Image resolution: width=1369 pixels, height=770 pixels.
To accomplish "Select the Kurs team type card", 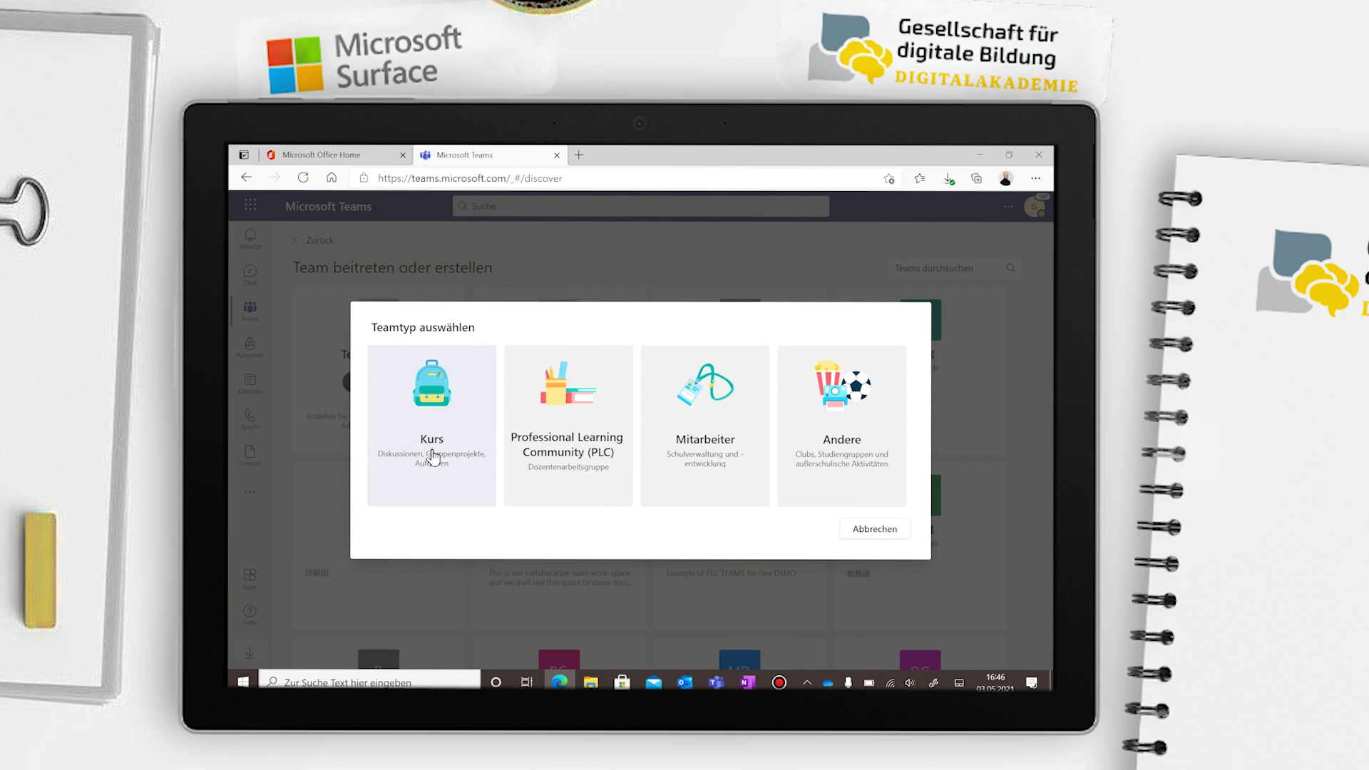I will tap(431, 426).
